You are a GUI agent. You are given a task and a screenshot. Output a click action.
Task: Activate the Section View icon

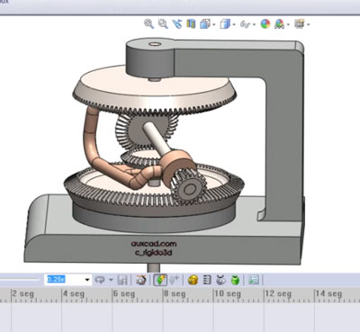click(191, 23)
